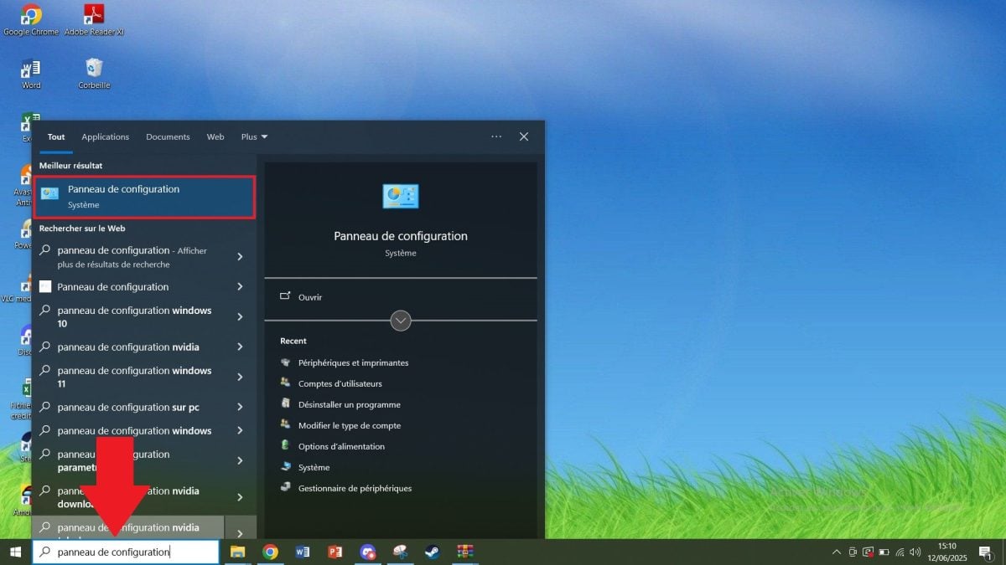Image resolution: width=1006 pixels, height=565 pixels.
Task: Open Steam from the taskbar
Action: pos(432,552)
